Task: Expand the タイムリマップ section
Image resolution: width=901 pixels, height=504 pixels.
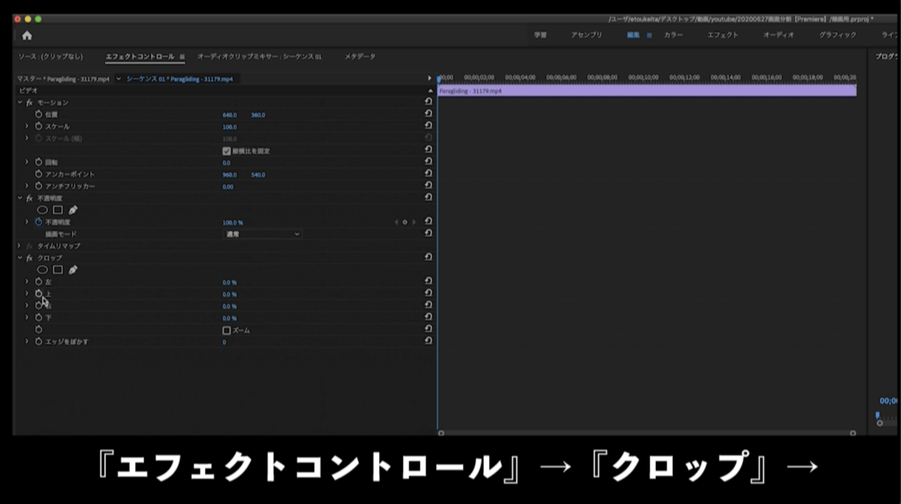Action: click(19, 245)
